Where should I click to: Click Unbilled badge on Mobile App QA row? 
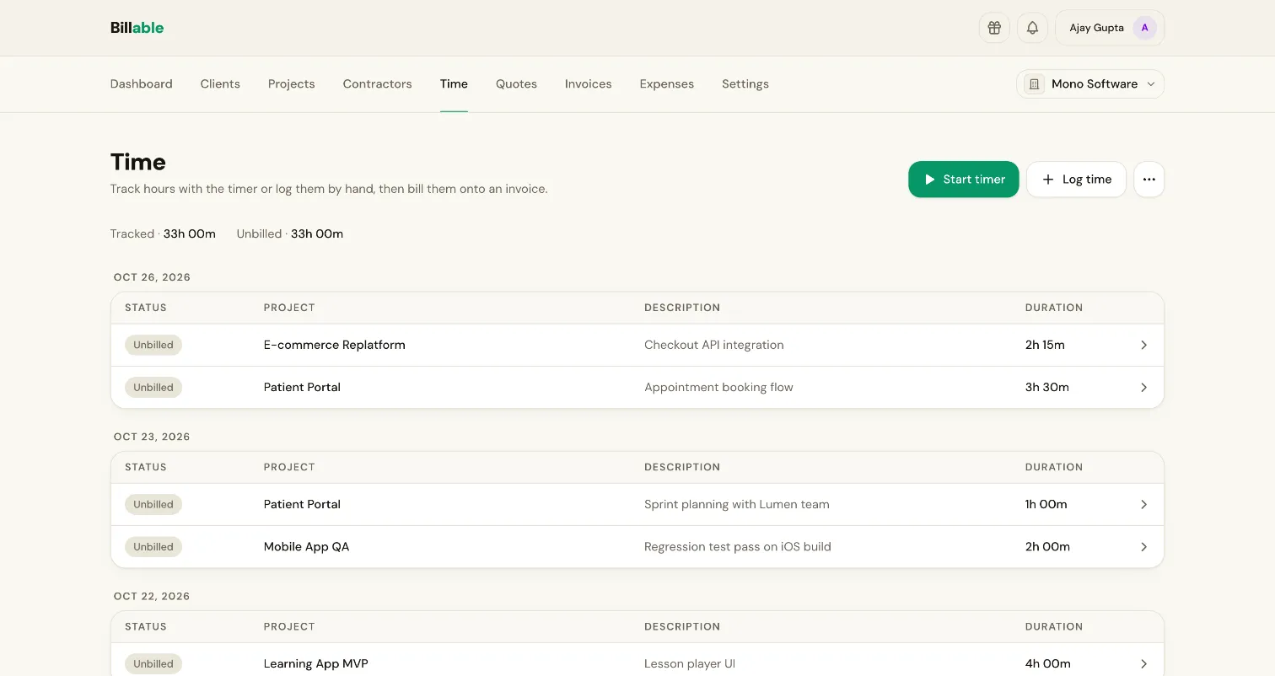click(153, 547)
